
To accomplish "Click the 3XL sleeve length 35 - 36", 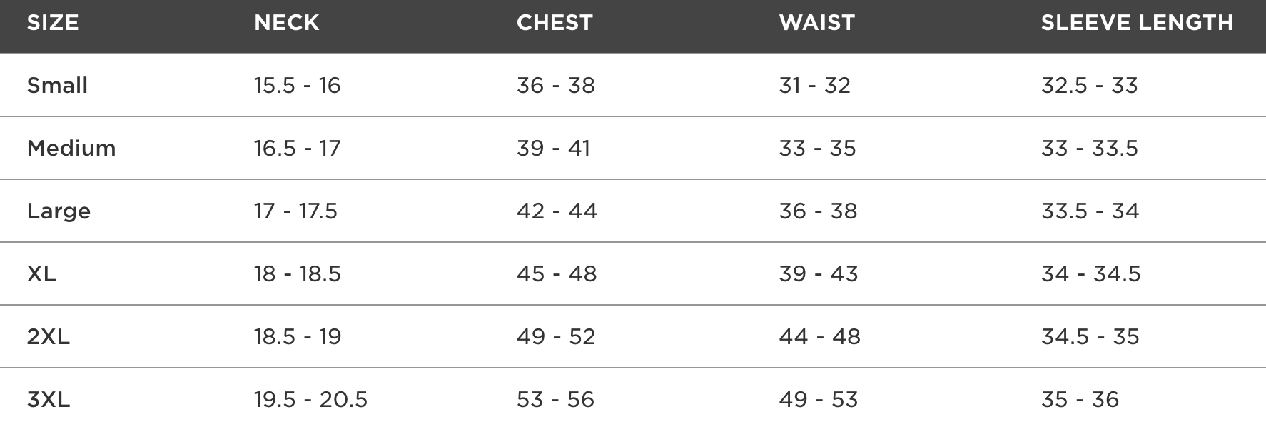I will pos(1080,400).
